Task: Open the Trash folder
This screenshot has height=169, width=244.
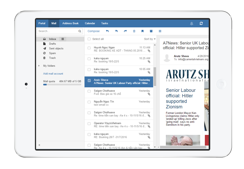Action: pyautogui.click(x=53, y=58)
